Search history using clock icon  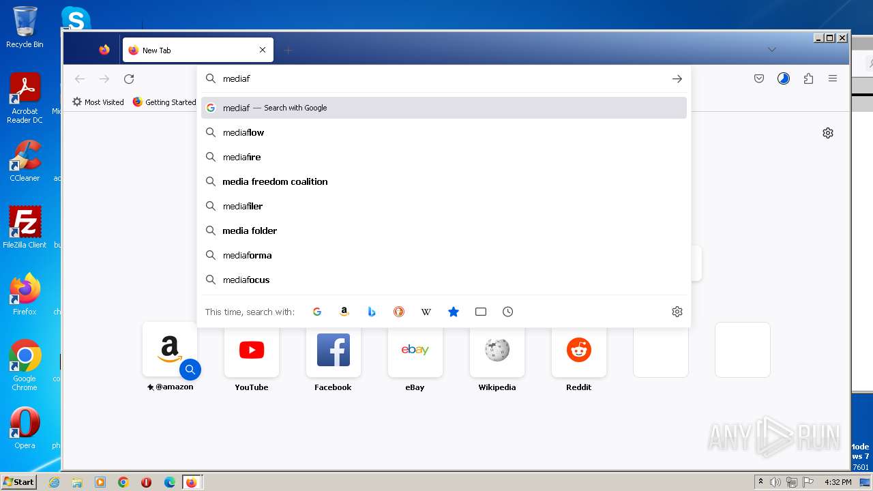pyautogui.click(x=508, y=312)
